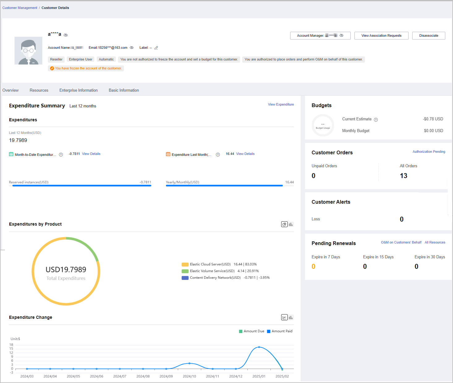Click help icon beside Month-to-Date Expenditure

[x=61, y=155]
